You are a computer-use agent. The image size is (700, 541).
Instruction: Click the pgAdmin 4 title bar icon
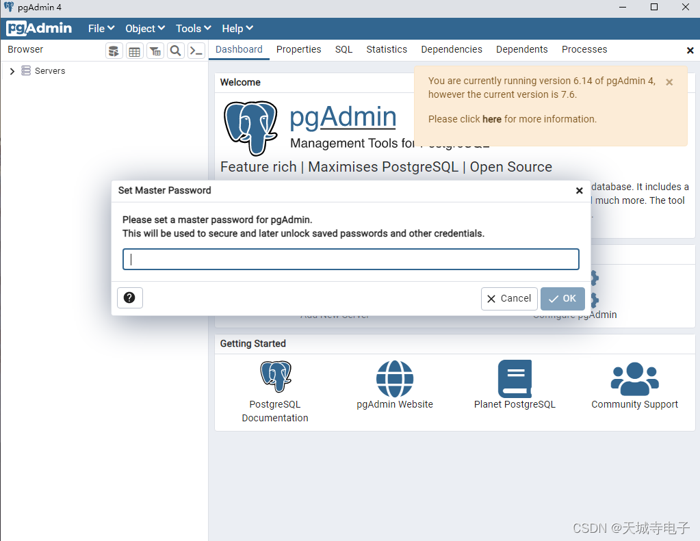(9, 7)
